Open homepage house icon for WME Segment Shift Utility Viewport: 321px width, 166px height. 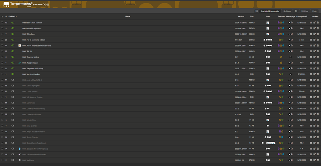click(x=292, y=69)
